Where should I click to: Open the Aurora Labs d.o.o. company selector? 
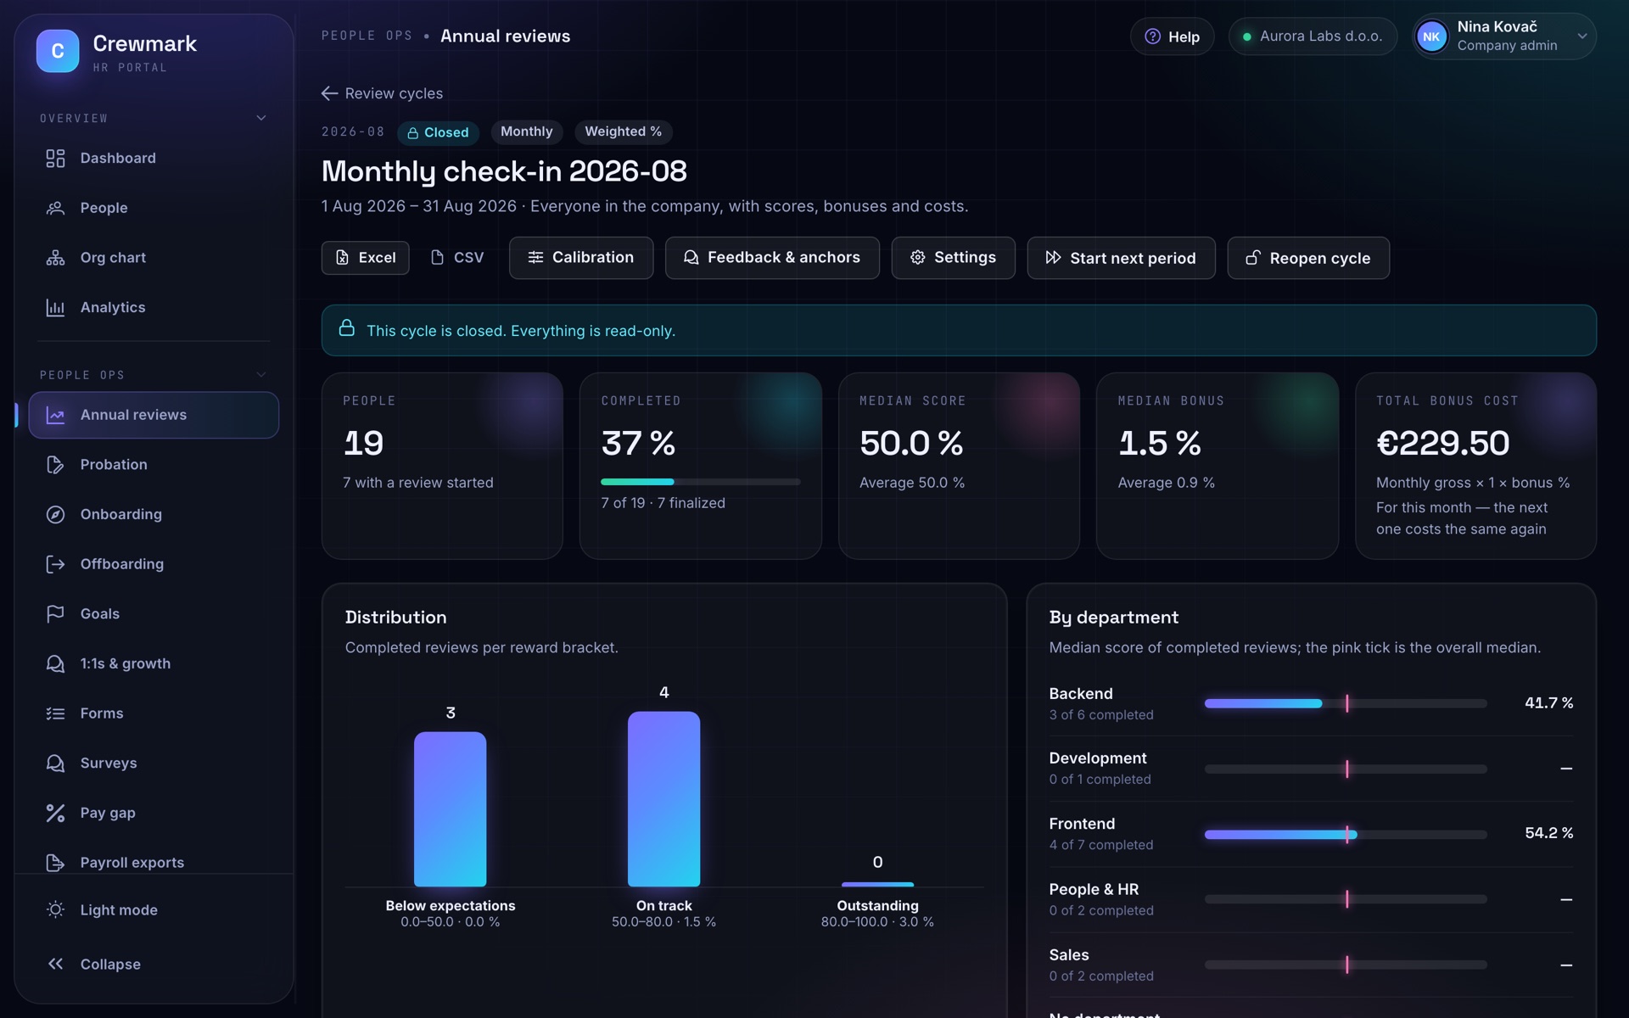(1313, 36)
